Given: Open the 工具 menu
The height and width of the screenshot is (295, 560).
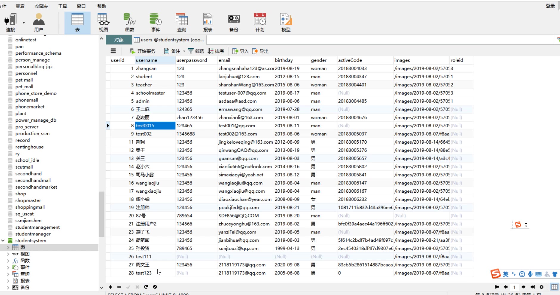Looking at the screenshot, I should coord(63,6).
